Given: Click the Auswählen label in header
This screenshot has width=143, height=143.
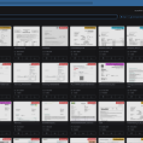Looking at the screenshot, I should 139,11.
